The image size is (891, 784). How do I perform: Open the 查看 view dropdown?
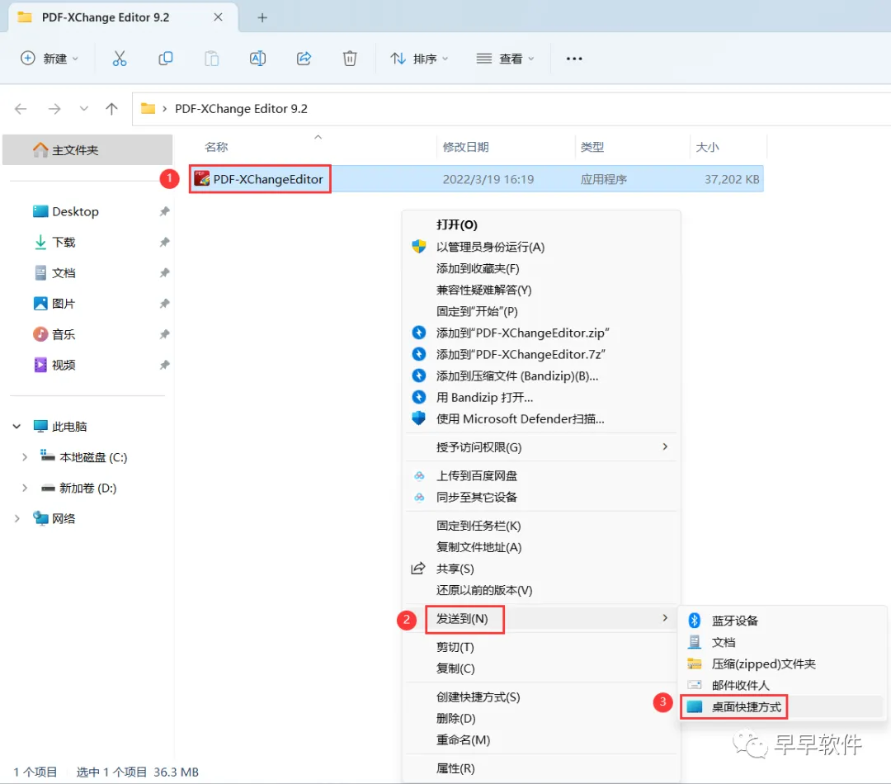[505, 59]
